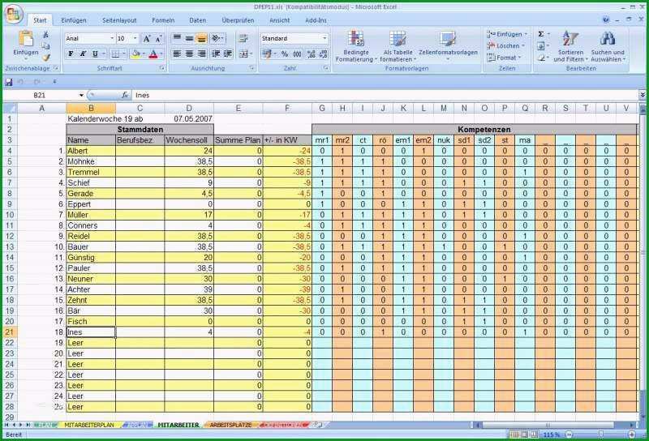This screenshot has width=649, height=441.
Task: Toggle italic K formatting
Action: pyautogui.click(x=83, y=54)
